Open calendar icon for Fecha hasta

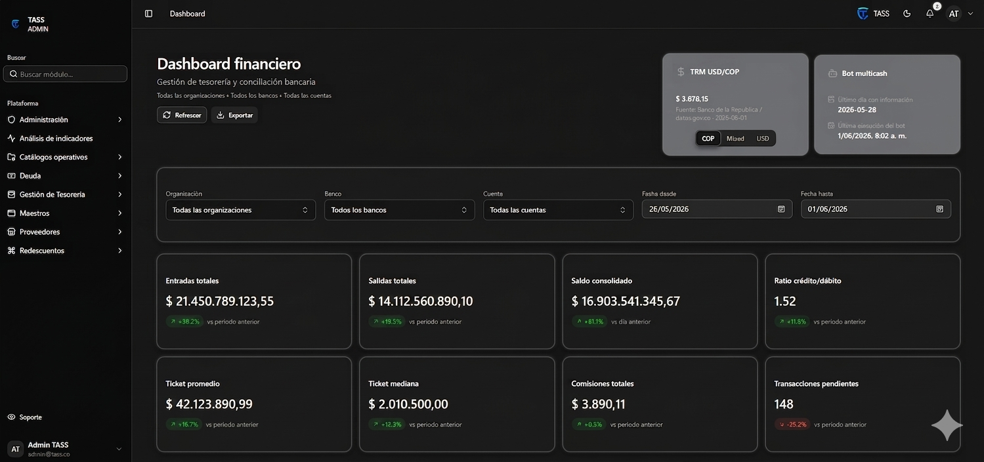(x=939, y=209)
